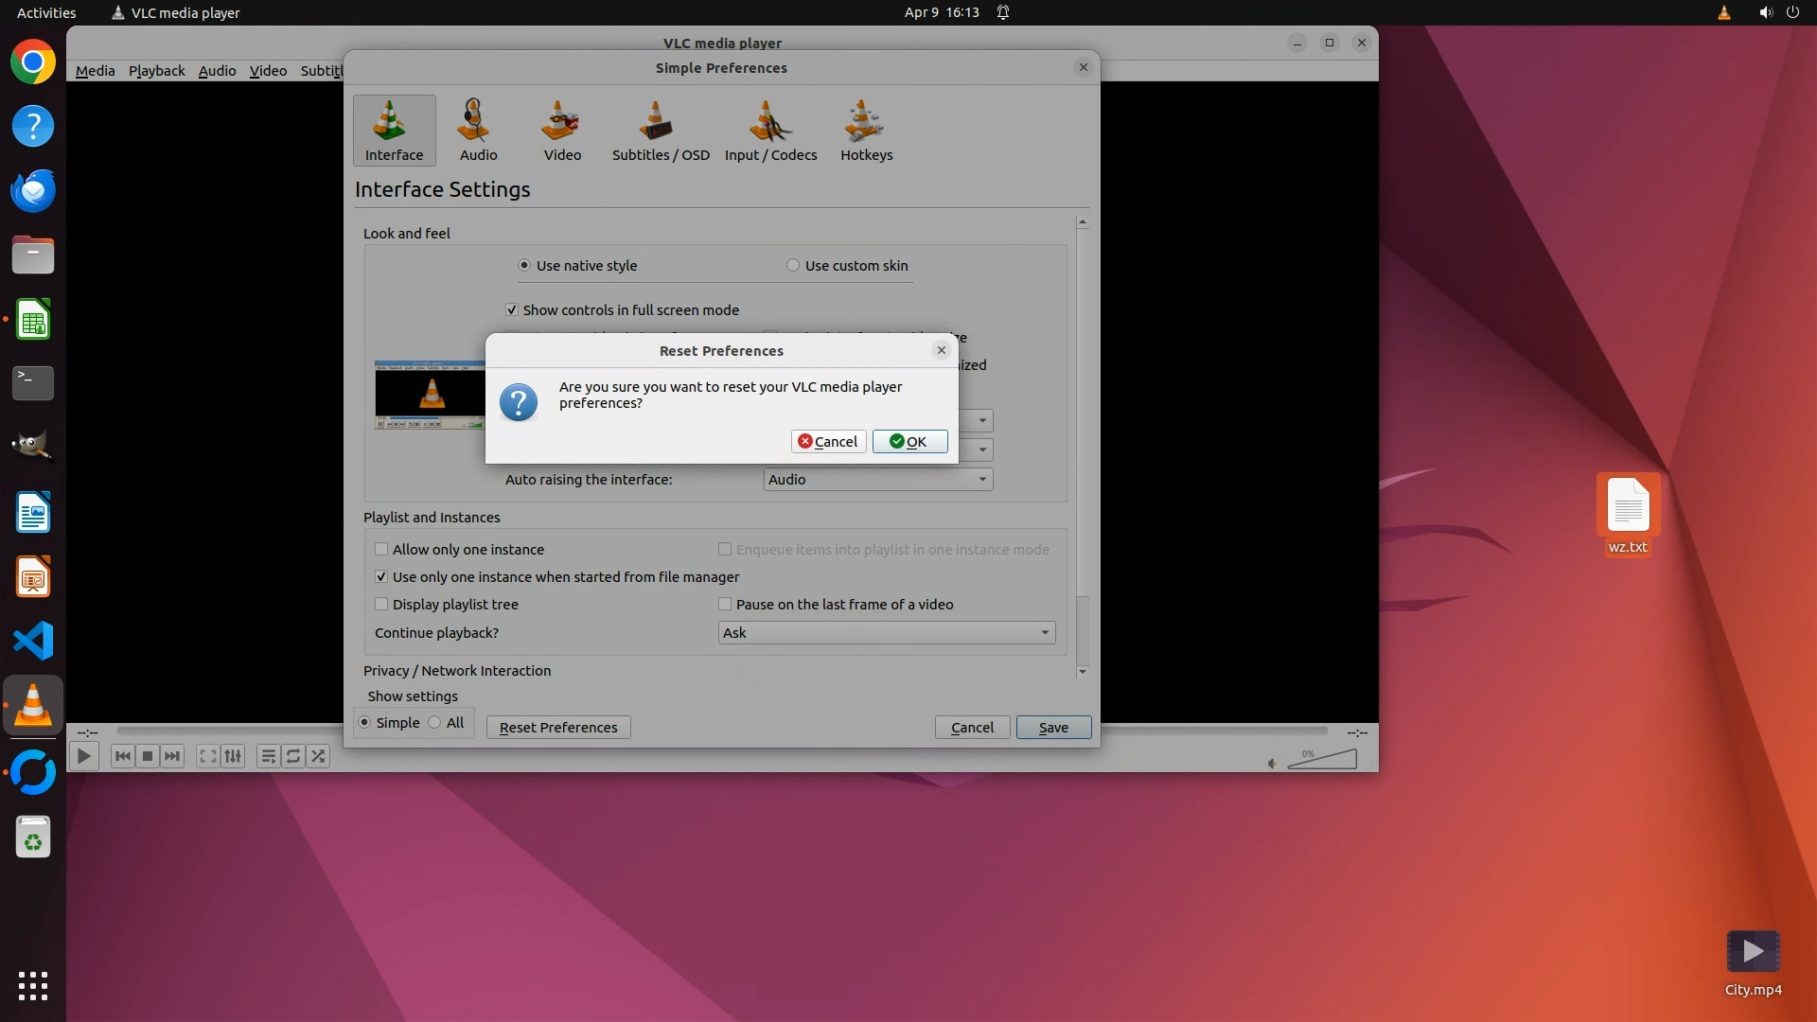Cancel the Reset Preferences dialog
Viewport: 1817px width, 1022px height.
(x=828, y=441)
